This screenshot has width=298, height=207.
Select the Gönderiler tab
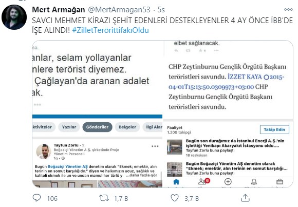tap(97, 127)
